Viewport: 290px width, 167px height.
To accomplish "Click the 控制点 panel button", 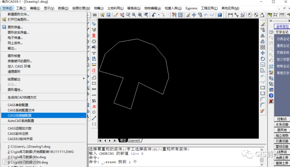I will [282, 119].
